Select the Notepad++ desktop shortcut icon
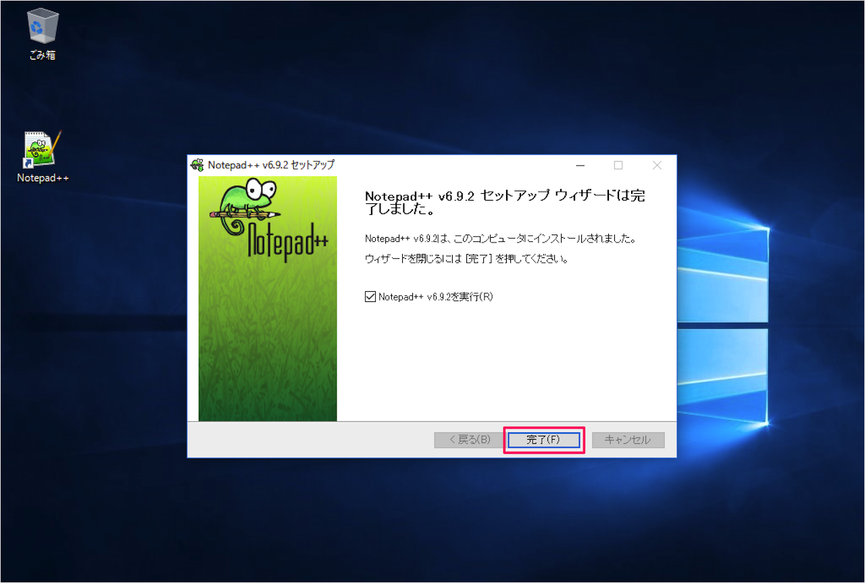This screenshot has width=865, height=583. (x=42, y=149)
